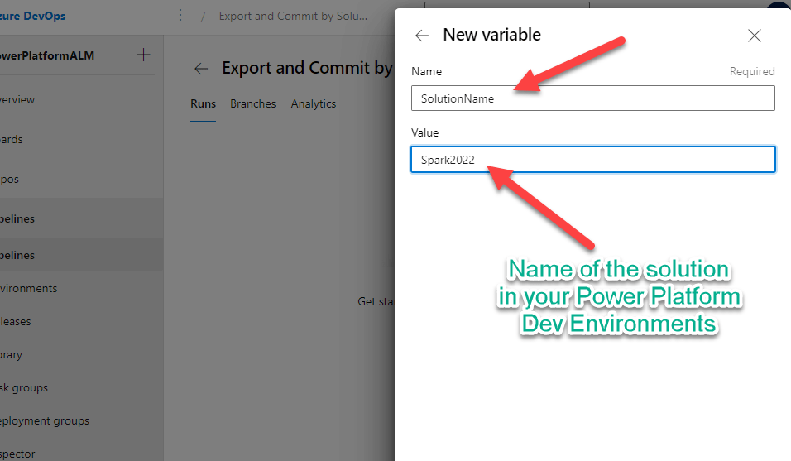Screen dimensions: 791x461
Task: Open Overview in the left sidebar
Action: coord(17,99)
